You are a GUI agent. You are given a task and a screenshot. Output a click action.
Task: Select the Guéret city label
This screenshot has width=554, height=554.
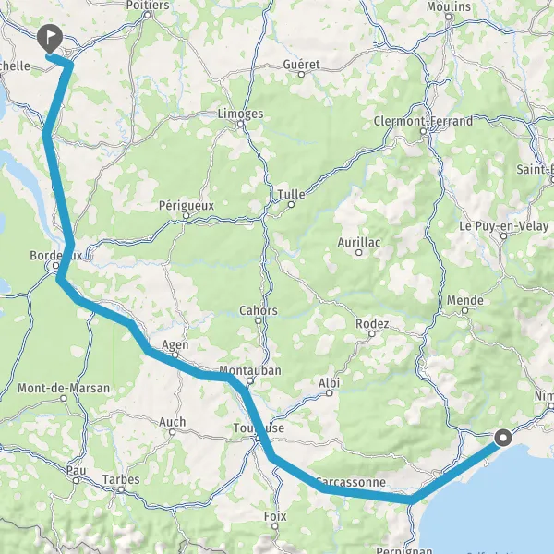click(x=301, y=65)
